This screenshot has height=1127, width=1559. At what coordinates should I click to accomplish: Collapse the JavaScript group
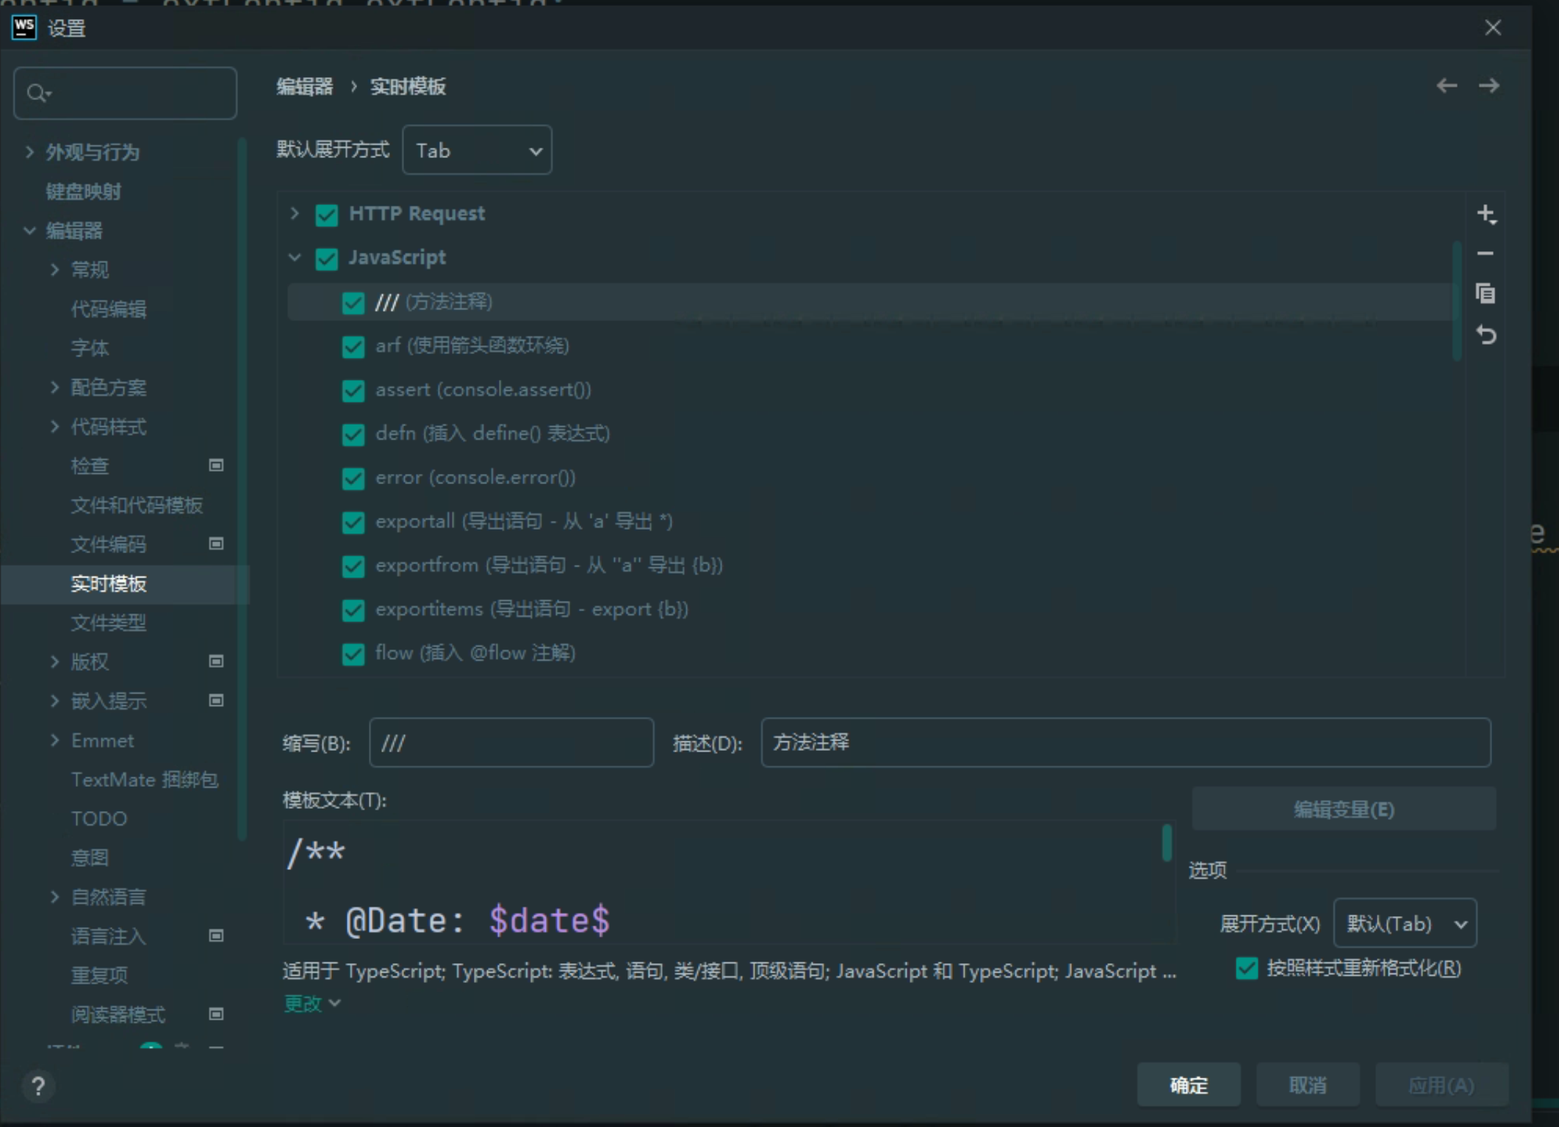295,257
